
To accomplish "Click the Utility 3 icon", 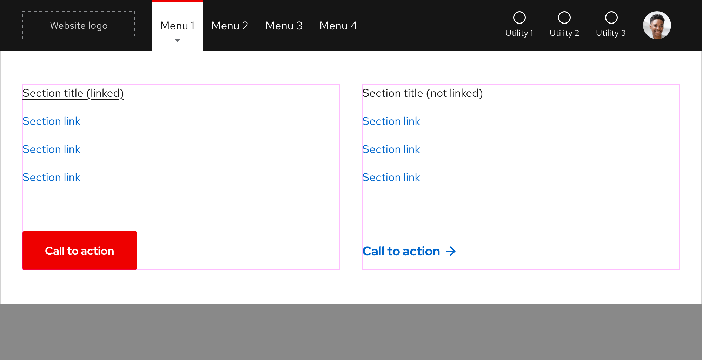I will [x=611, y=16].
